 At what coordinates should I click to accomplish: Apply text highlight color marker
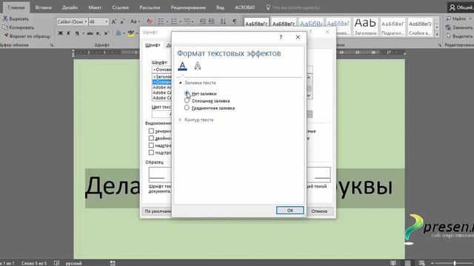131,33
